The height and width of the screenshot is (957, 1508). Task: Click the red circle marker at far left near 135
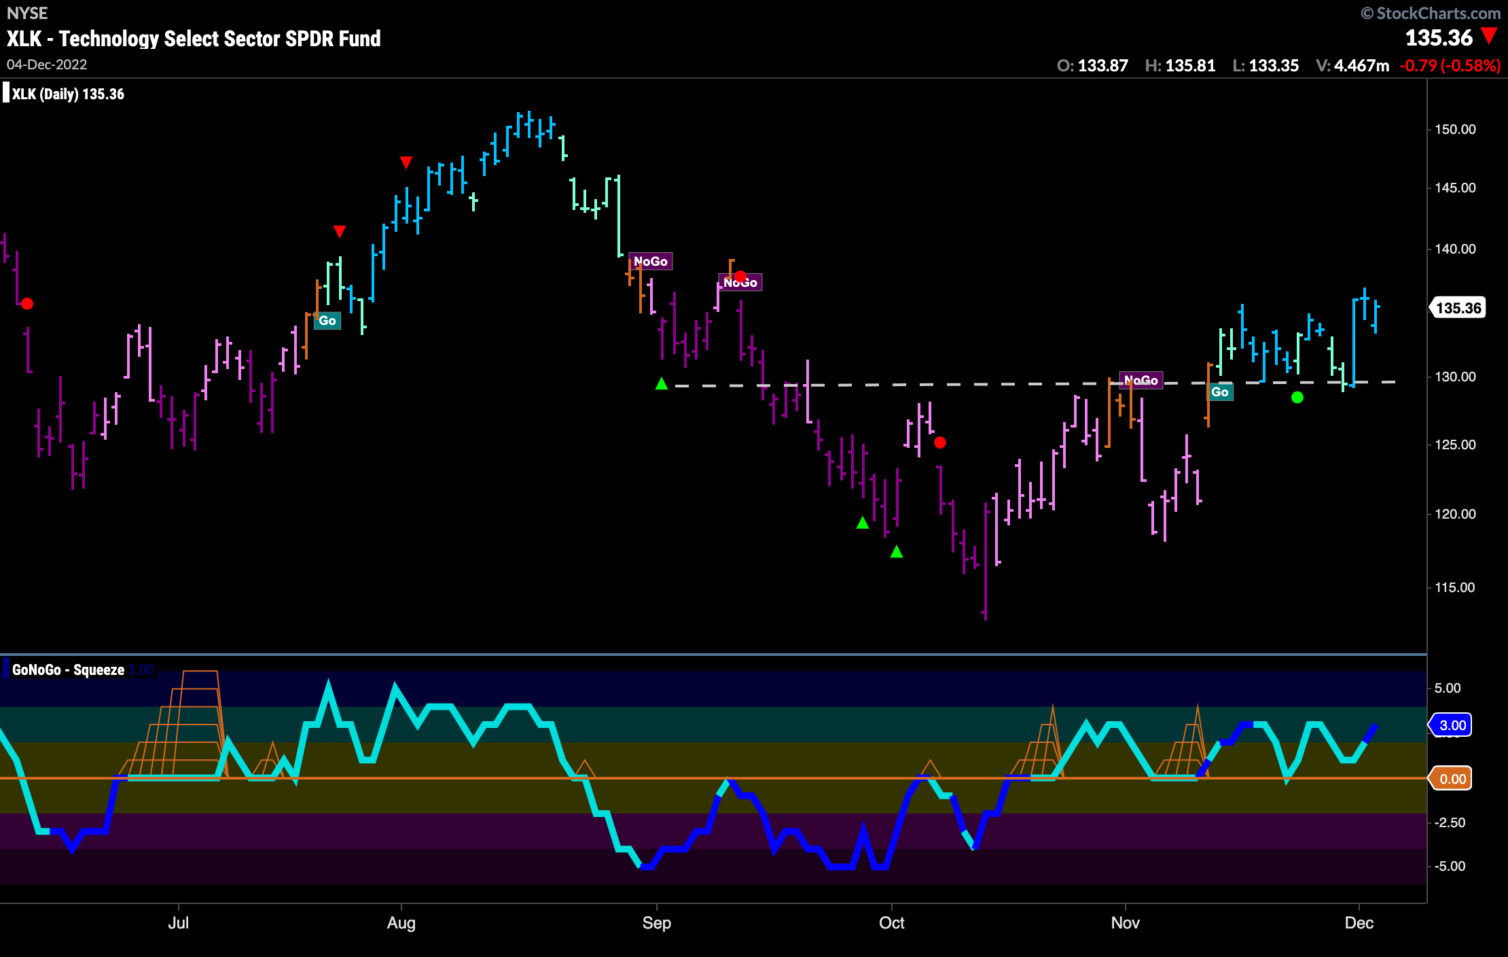click(x=27, y=304)
